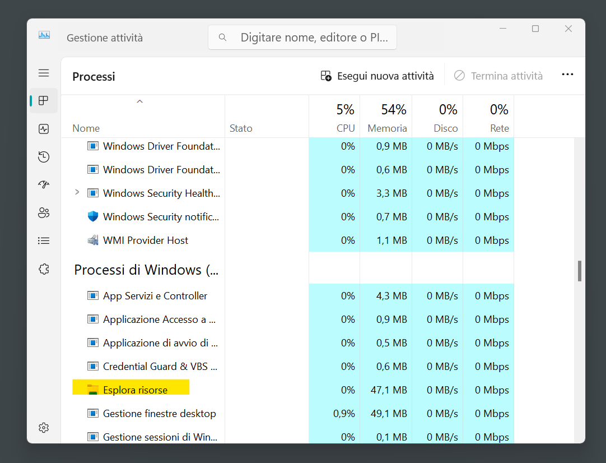Open the Performance sidebar icon
Viewport: 606px width, 463px height.
[x=44, y=129]
